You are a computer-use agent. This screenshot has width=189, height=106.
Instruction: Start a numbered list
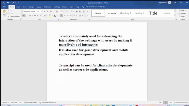click(x=66, y=11)
